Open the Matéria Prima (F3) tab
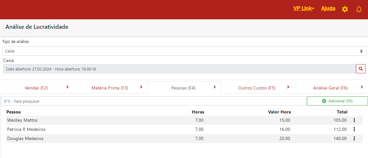368x158 pixels. click(x=109, y=88)
